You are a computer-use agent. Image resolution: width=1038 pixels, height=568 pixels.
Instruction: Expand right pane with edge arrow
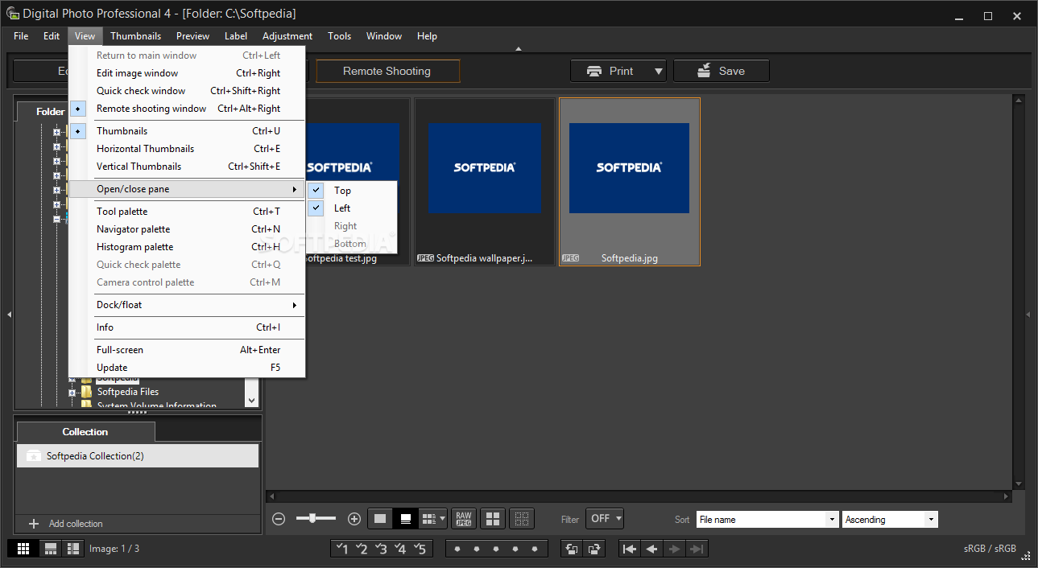click(1028, 315)
